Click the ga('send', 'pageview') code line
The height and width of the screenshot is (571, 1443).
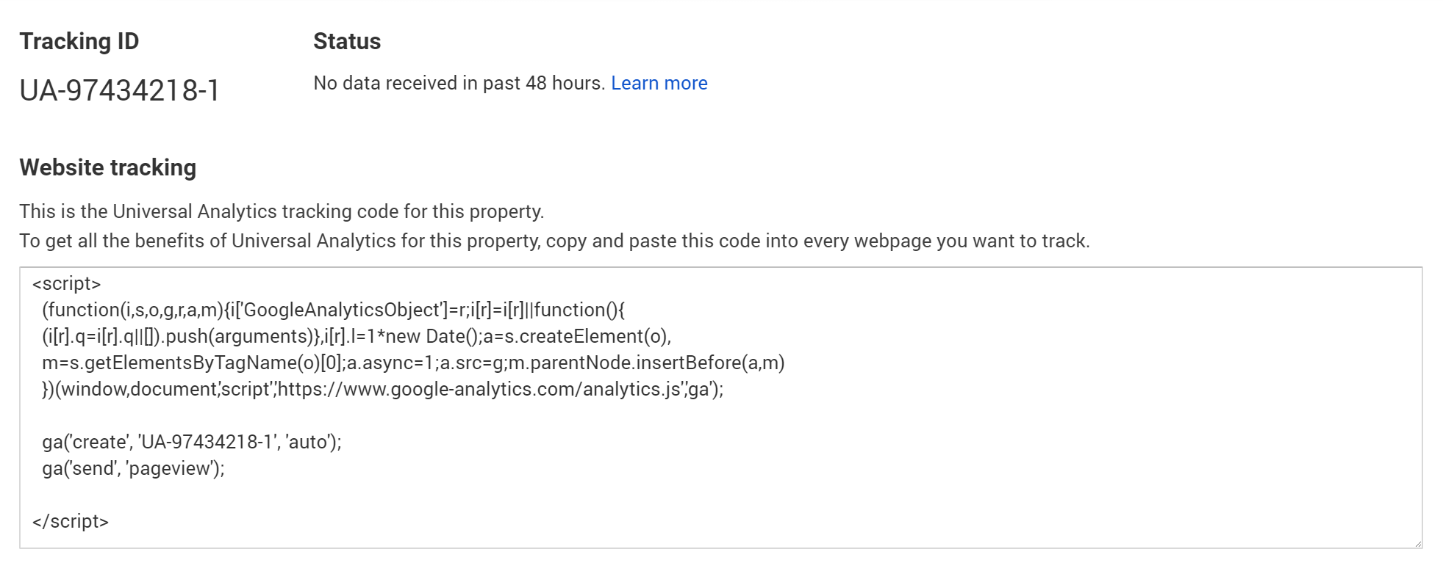pos(133,468)
